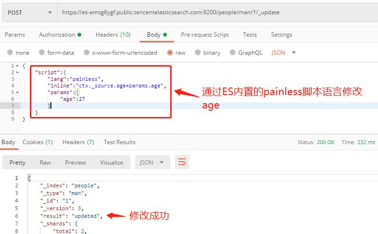Switch the response view to Raw
The image size is (378, 234).
45,163
